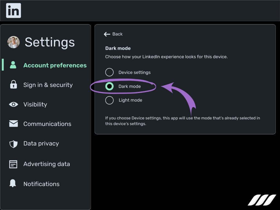Click the Account preferences person icon
Image resolution: width=280 pixels, height=210 pixels.
click(13, 65)
